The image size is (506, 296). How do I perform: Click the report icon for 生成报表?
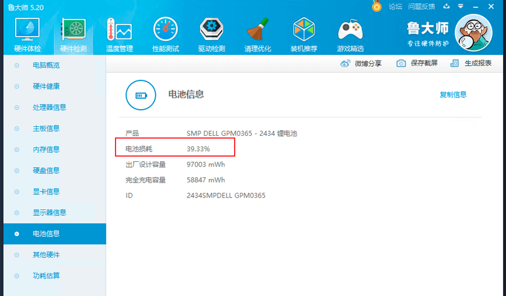pyautogui.click(x=455, y=63)
